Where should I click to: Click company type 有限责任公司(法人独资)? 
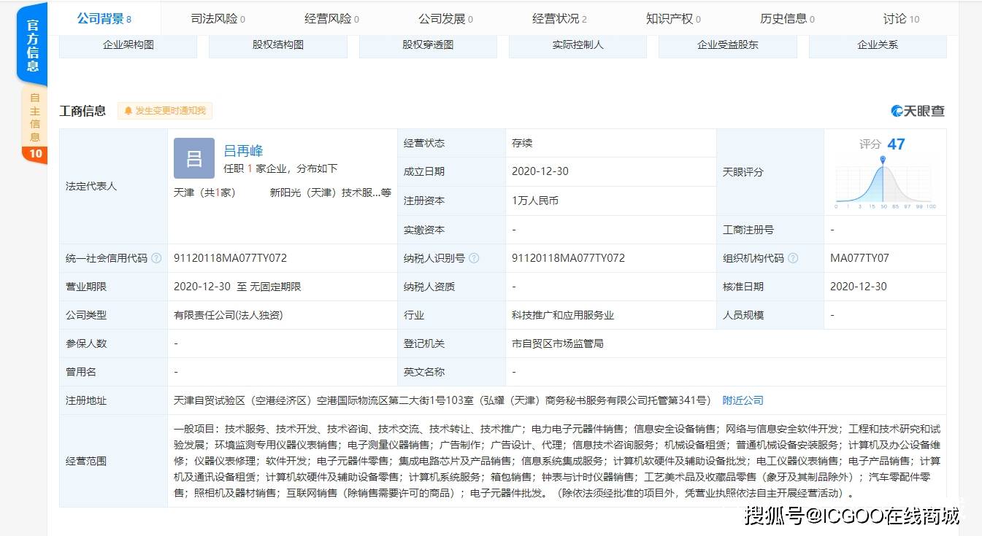(228, 315)
